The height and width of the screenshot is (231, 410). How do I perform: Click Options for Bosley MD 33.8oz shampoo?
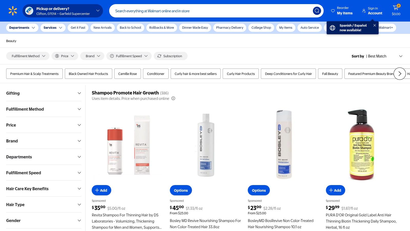tap(181, 190)
